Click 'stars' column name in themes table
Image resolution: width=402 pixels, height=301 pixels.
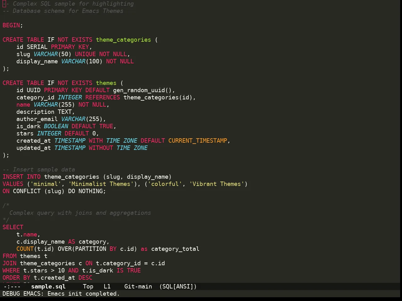click(25, 134)
